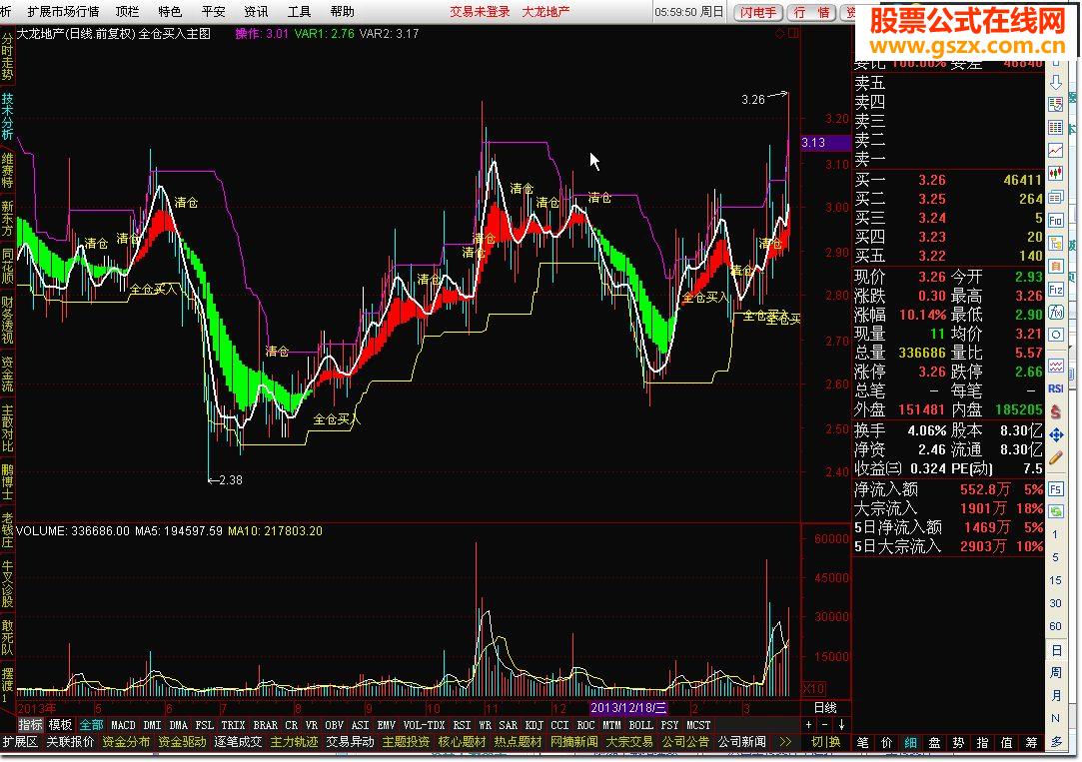Click the 行情 button in top bar
Image resolution: width=1082 pixels, height=762 pixels.
[811, 12]
